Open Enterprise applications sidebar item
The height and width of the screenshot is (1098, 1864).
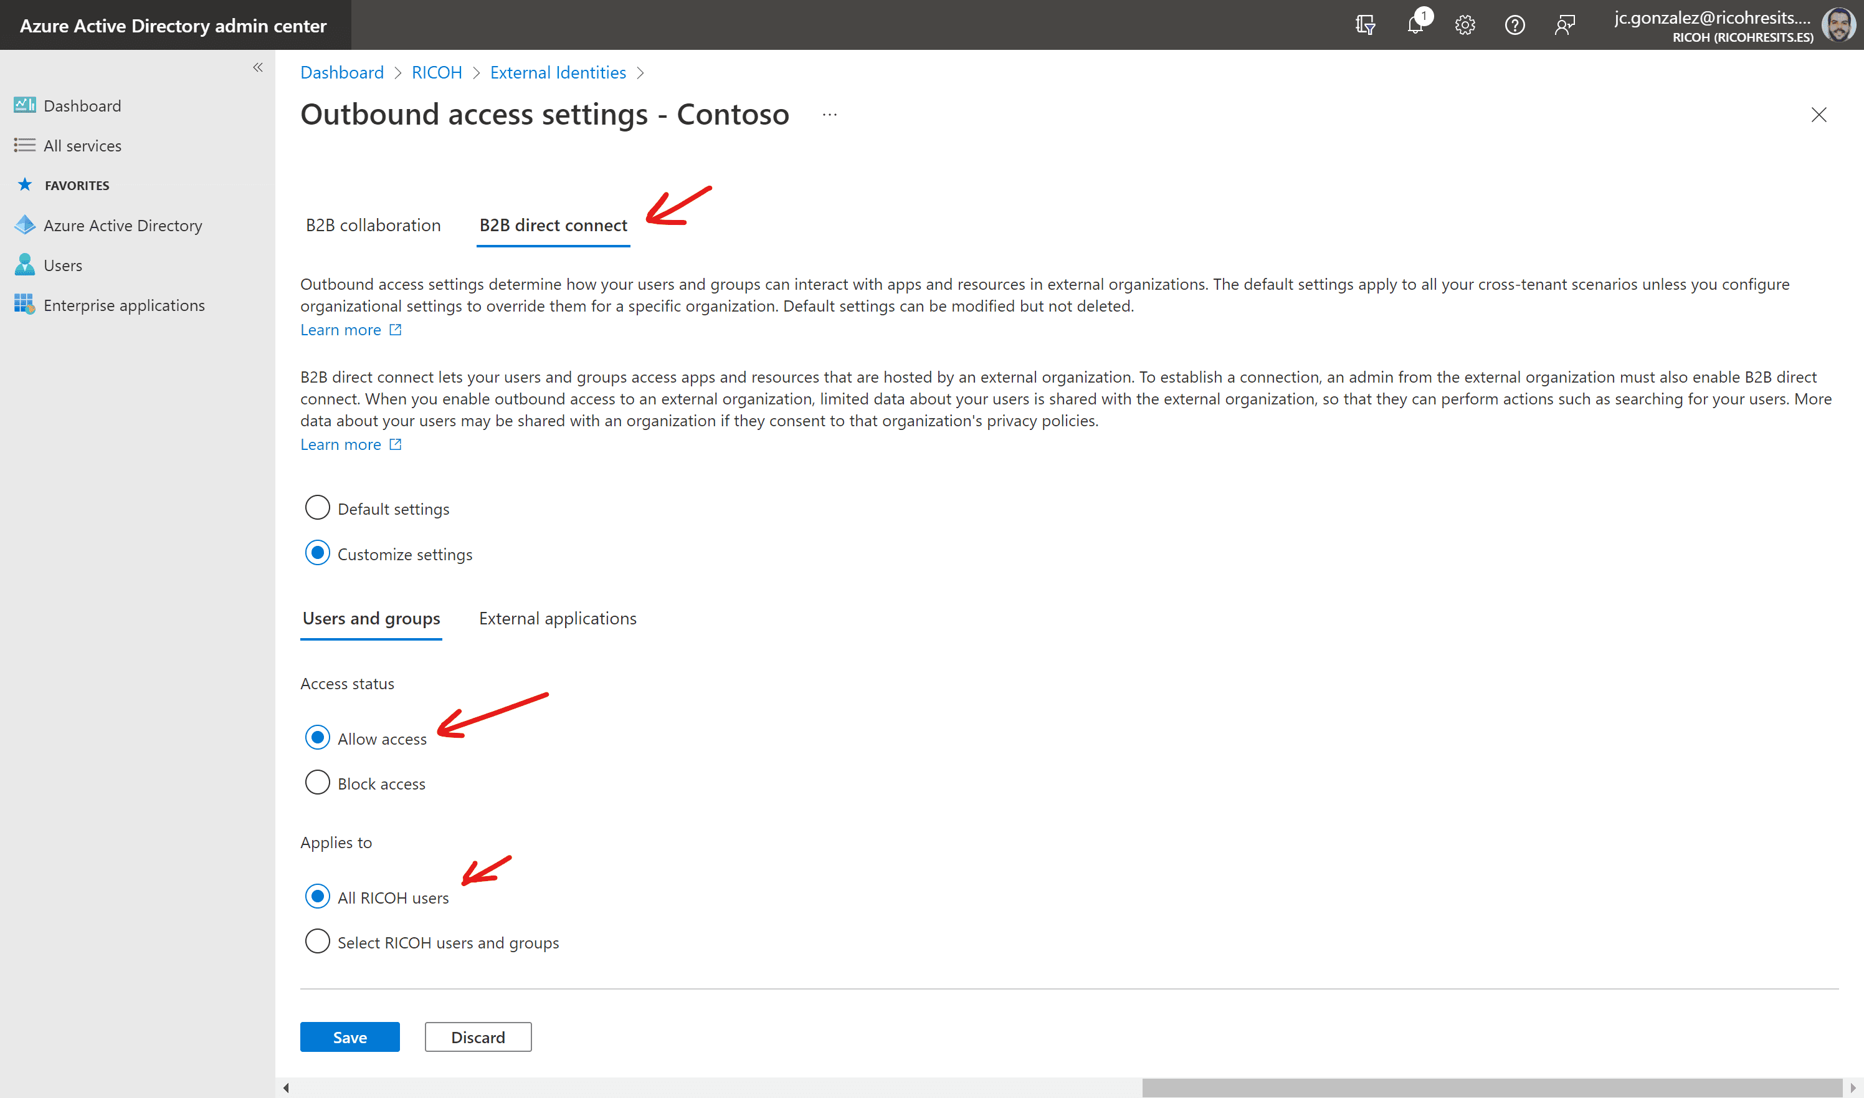[124, 305]
